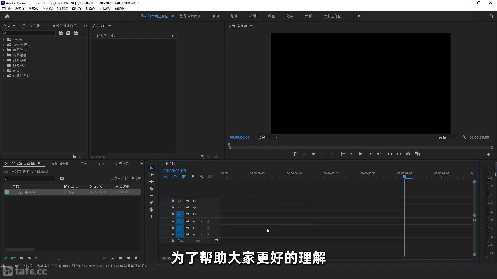Screen dimensions: 497x279
Task: Click Add Marker in program monitor
Action: pos(313,154)
